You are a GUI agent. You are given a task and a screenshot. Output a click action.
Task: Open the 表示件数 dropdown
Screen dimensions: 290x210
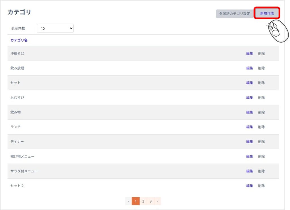tap(55, 28)
